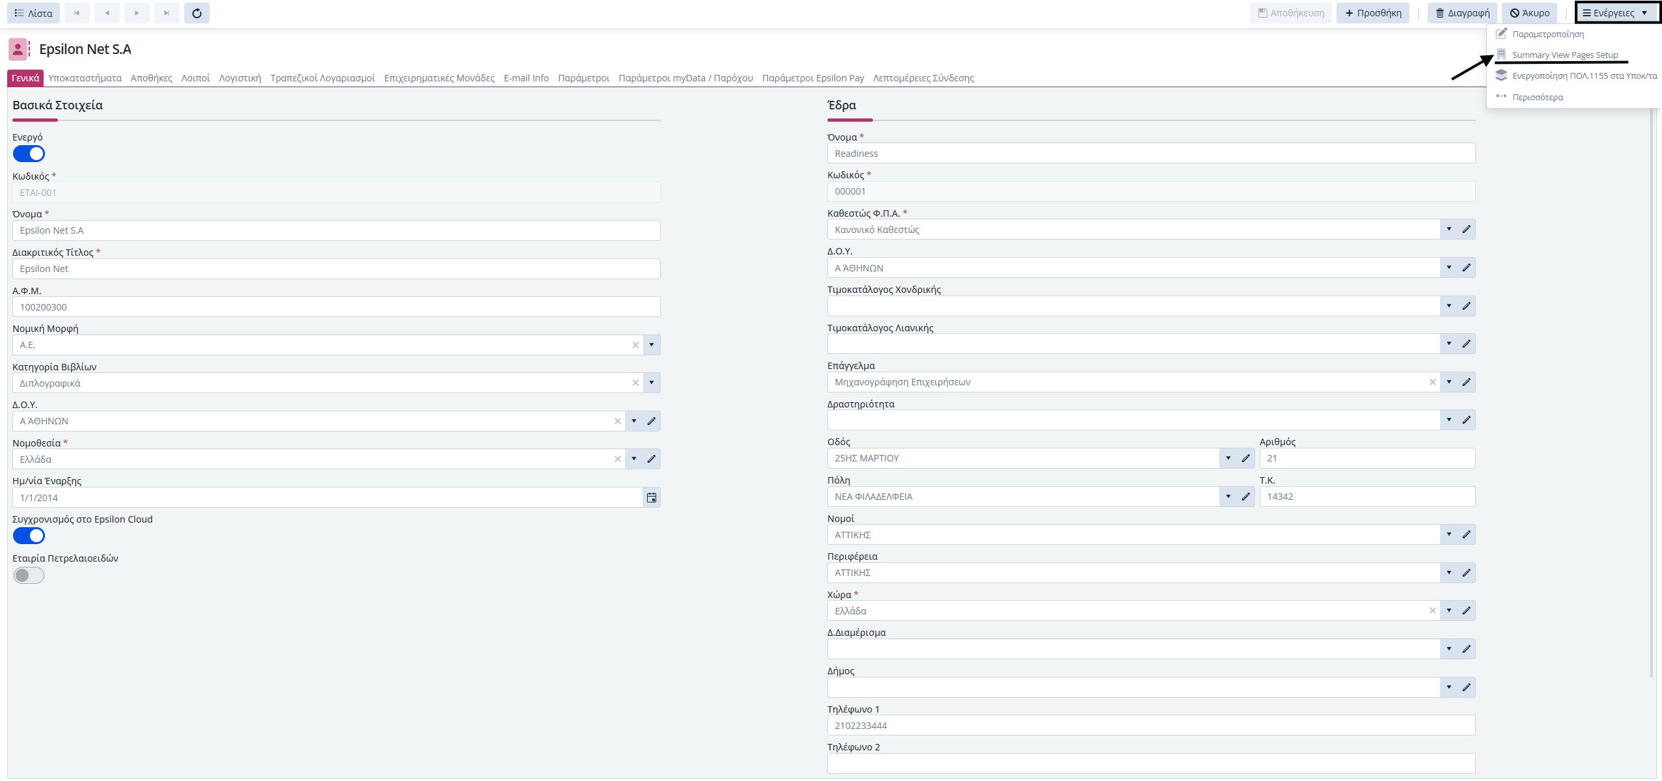The width and height of the screenshot is (1662, 781).
Task: Click the company avatar icon beside Epsilon Net S.A
Action: click(x=18, y=49)
